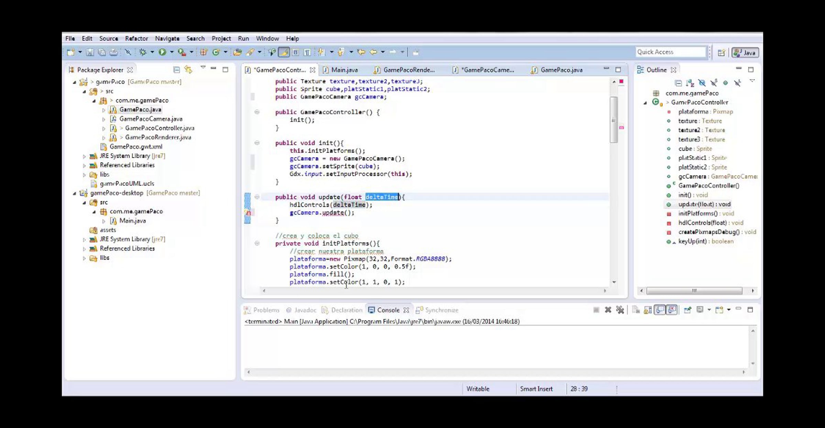Screen dimensions: 825x428
Task: Toggle alphabetical Sort in Outline
Action: coord(690,83)
